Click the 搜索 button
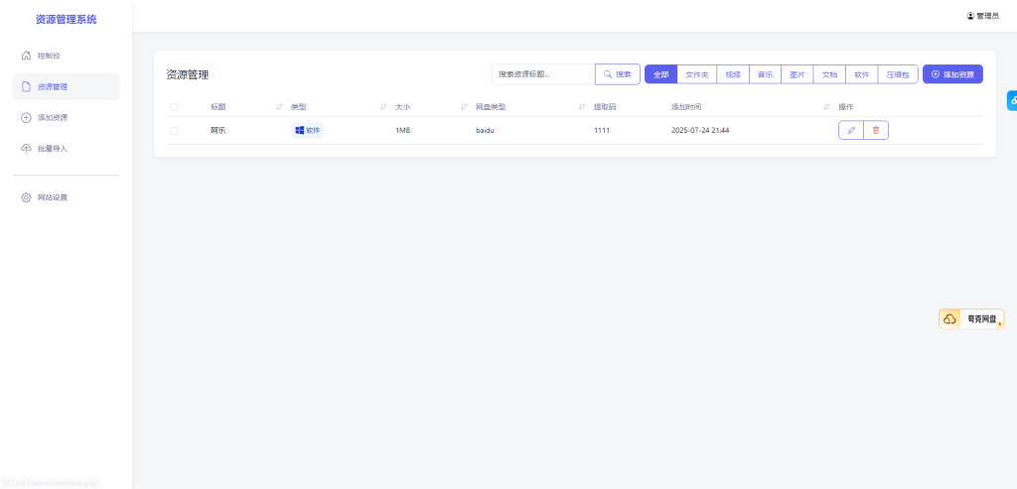The image size is (1017, 489). pyautogui.click(x=618, y=74)
